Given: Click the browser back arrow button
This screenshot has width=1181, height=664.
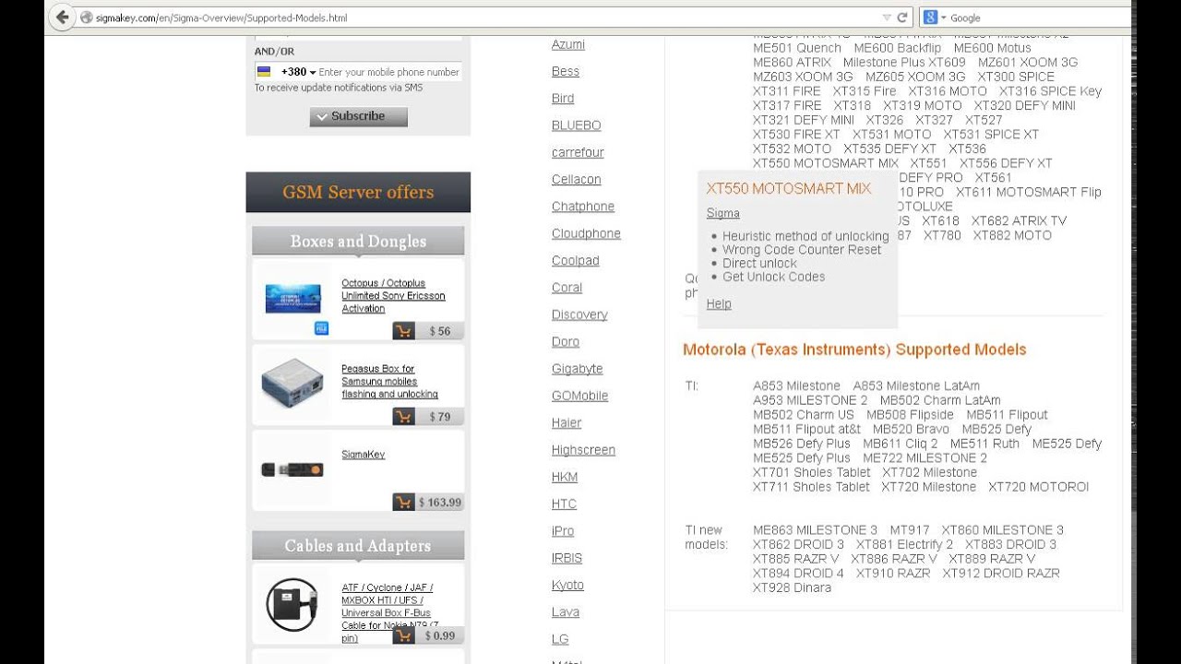Looking at the screenshot, I should 62,18.
